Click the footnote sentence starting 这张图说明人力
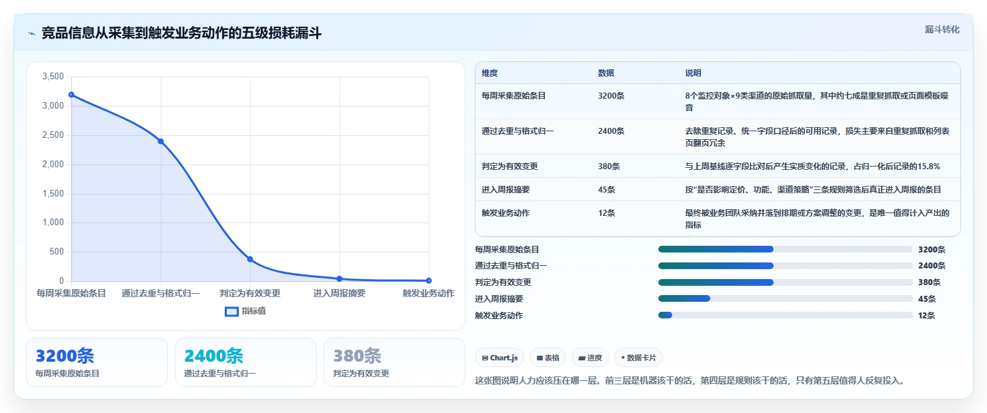Screen dimensions: 987x413 tap(690, 381)
